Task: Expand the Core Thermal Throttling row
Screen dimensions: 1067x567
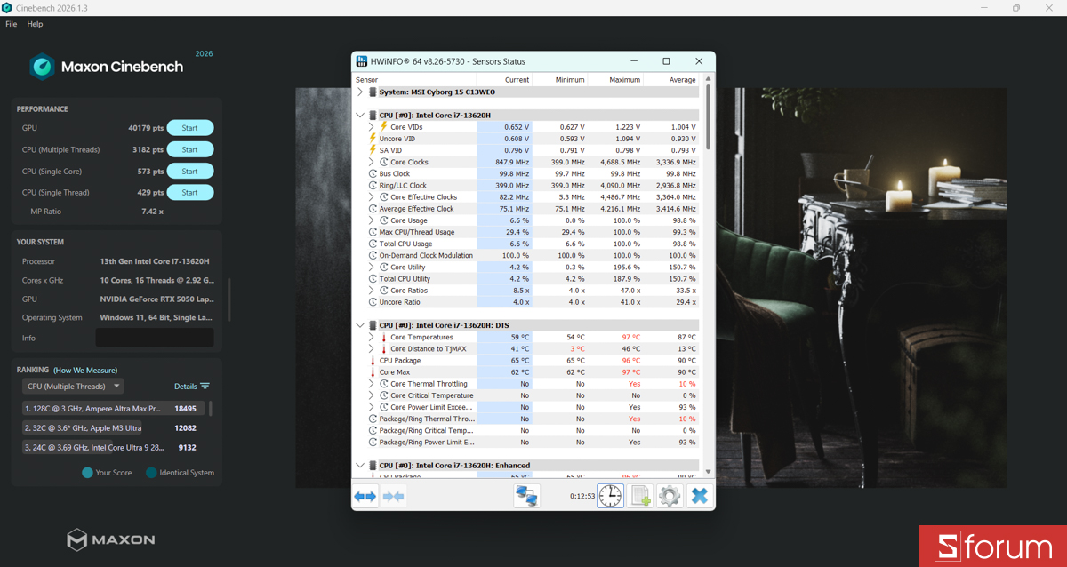Action: click(x=372, y=384)
